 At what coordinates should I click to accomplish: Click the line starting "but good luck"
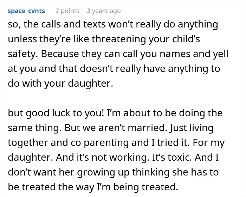pyautogui.click(x=115, y=113)
